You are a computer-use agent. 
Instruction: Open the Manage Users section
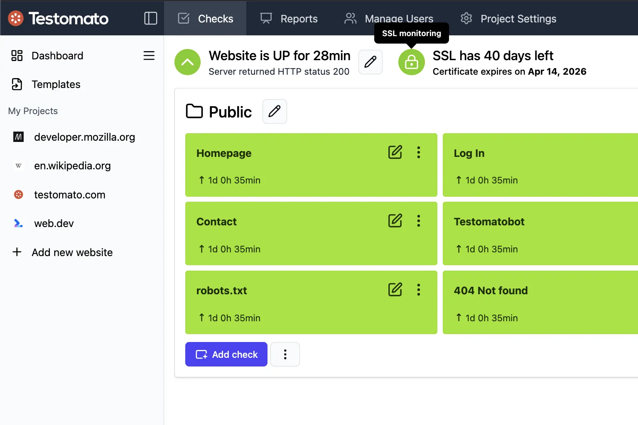(x=398, y=18)
